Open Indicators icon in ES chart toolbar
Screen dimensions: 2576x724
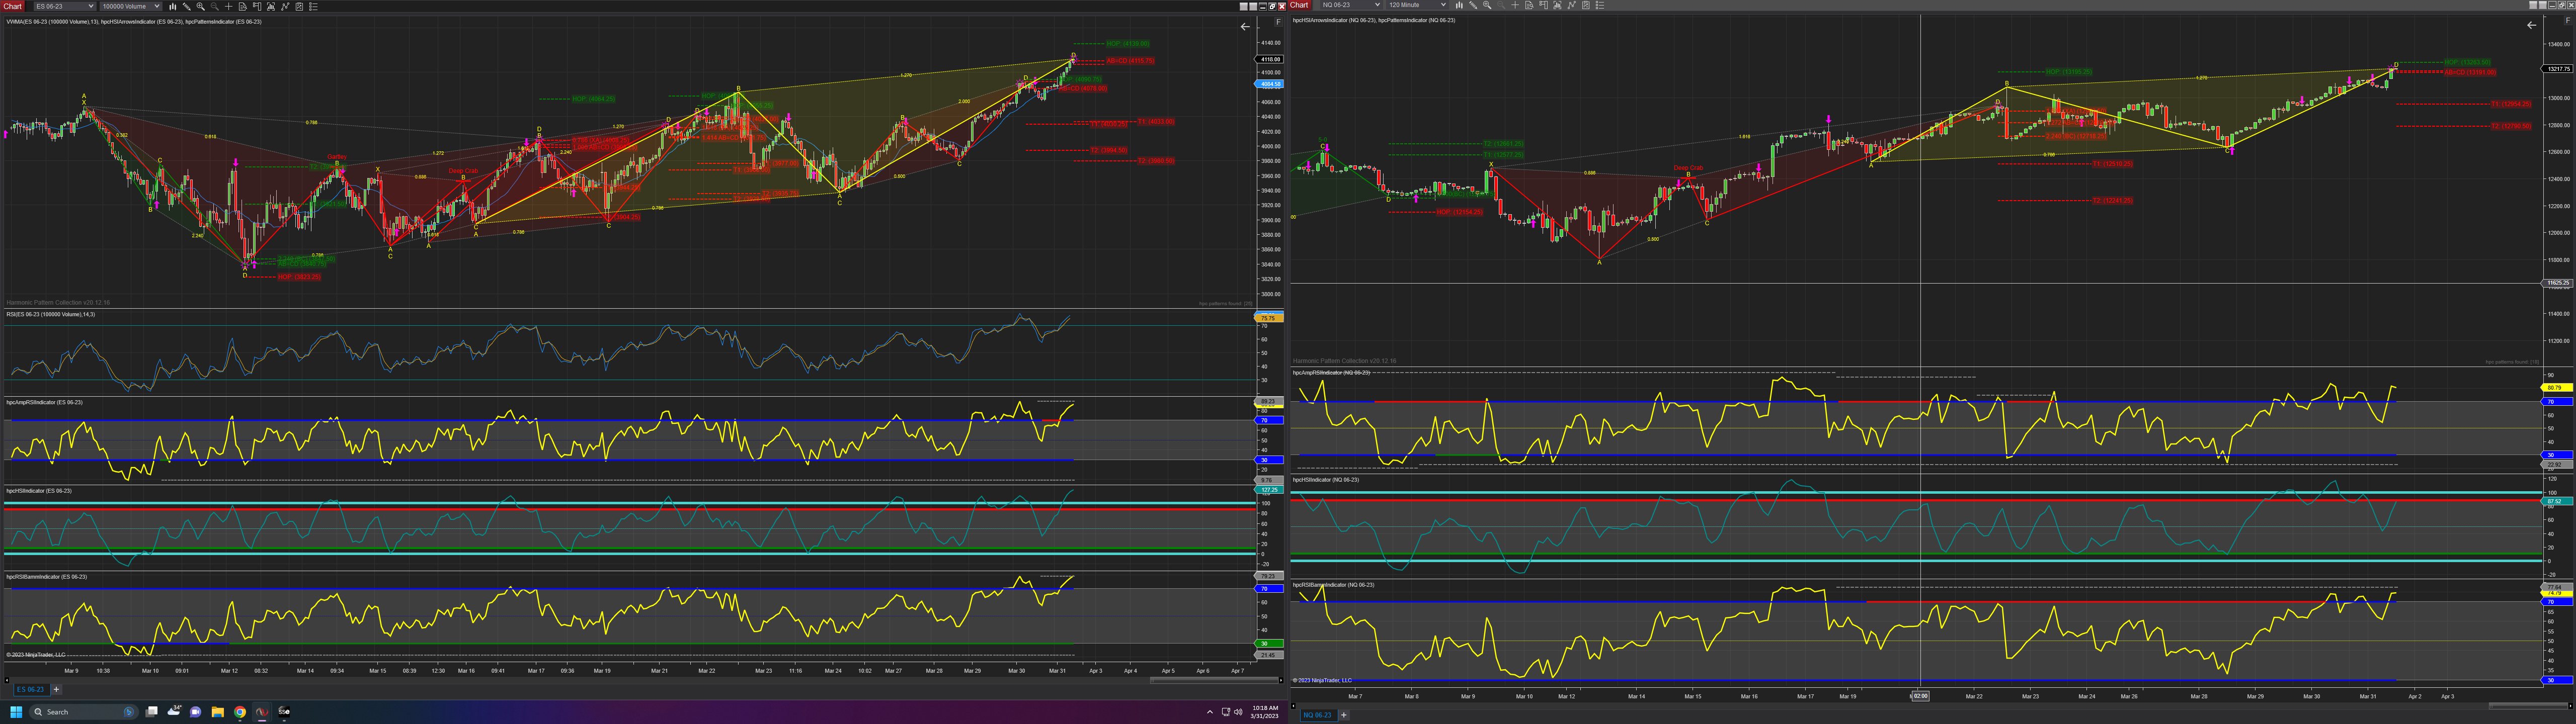point(285,6)
